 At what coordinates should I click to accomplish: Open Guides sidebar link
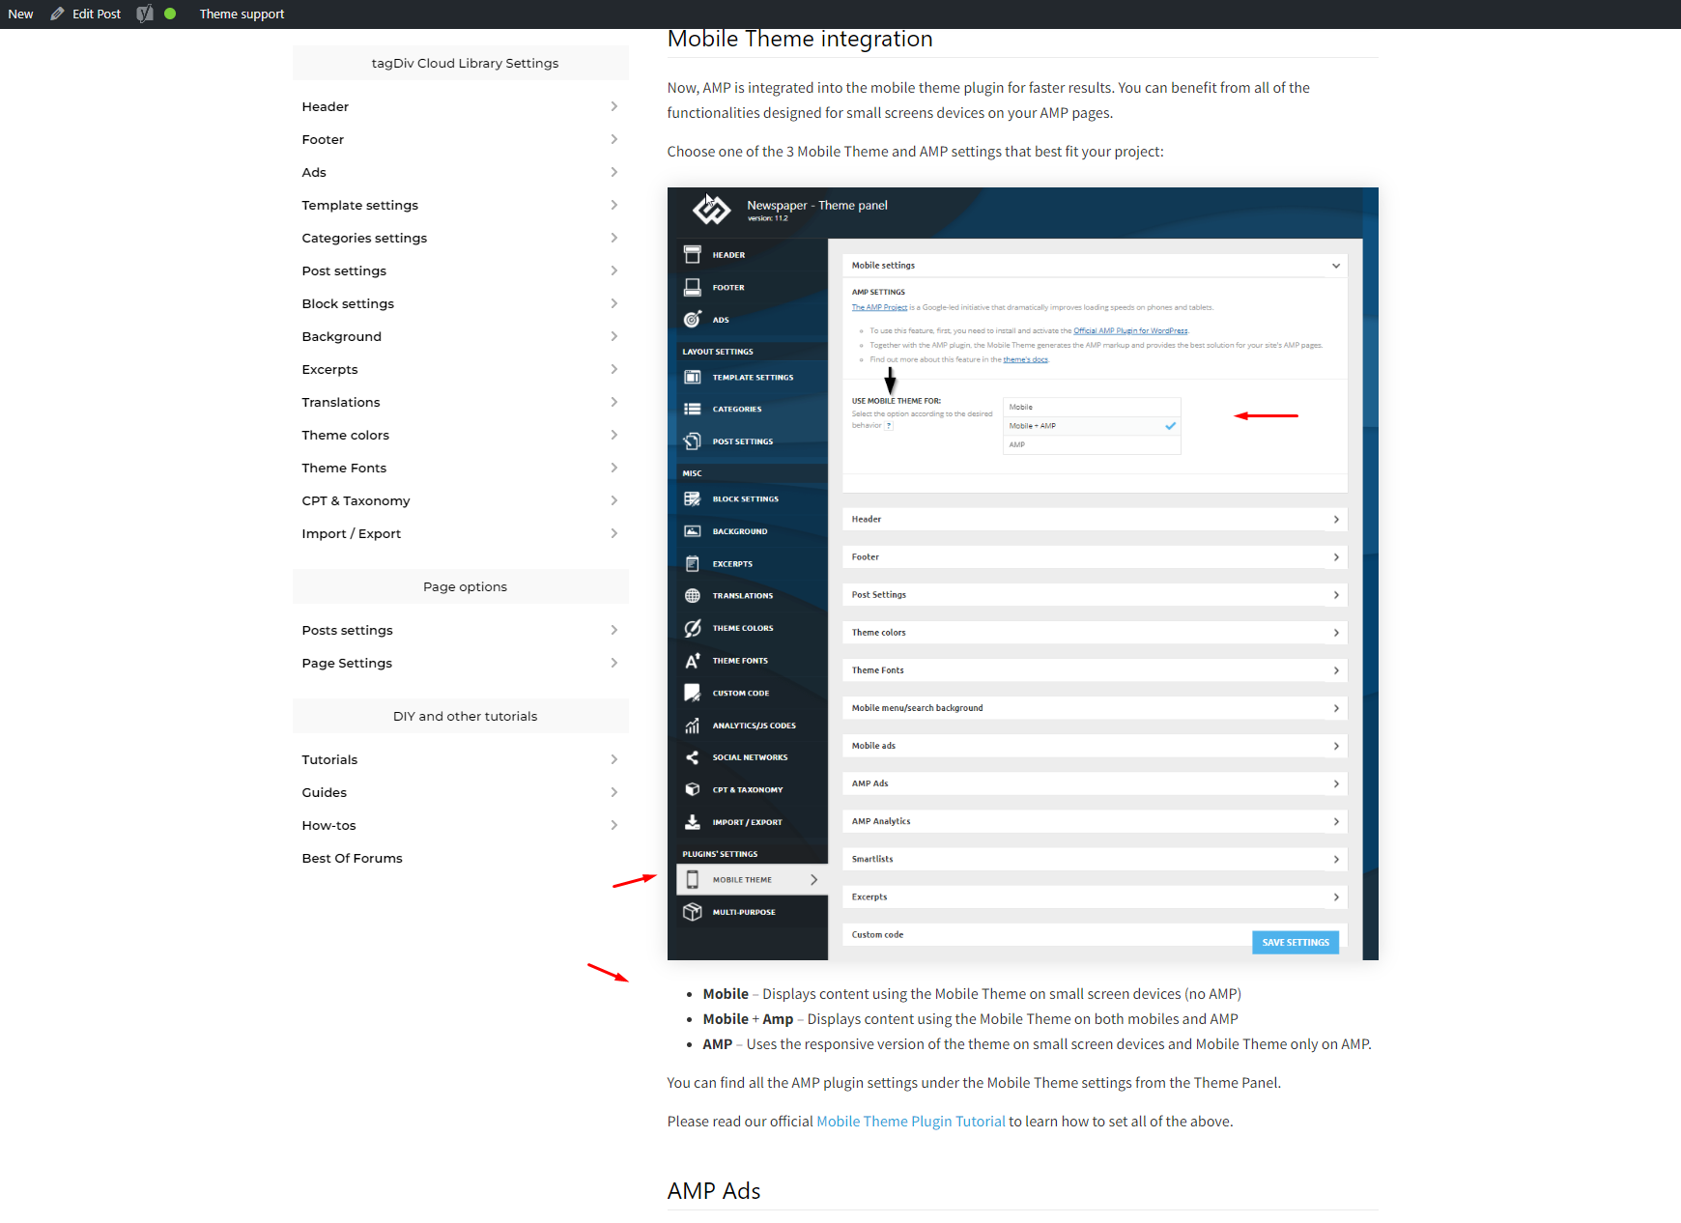(x=324, y=792)
